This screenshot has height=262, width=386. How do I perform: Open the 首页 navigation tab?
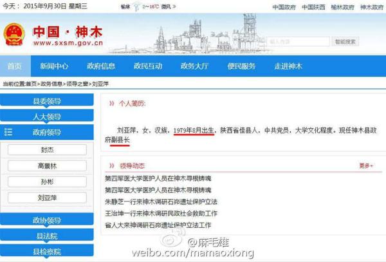[15, 66]
